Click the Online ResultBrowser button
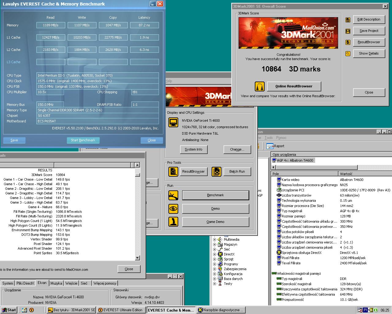392x314 pixels. click(294, 86)
